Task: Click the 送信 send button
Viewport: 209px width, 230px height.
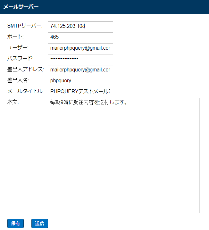Action: pos(40,223)
